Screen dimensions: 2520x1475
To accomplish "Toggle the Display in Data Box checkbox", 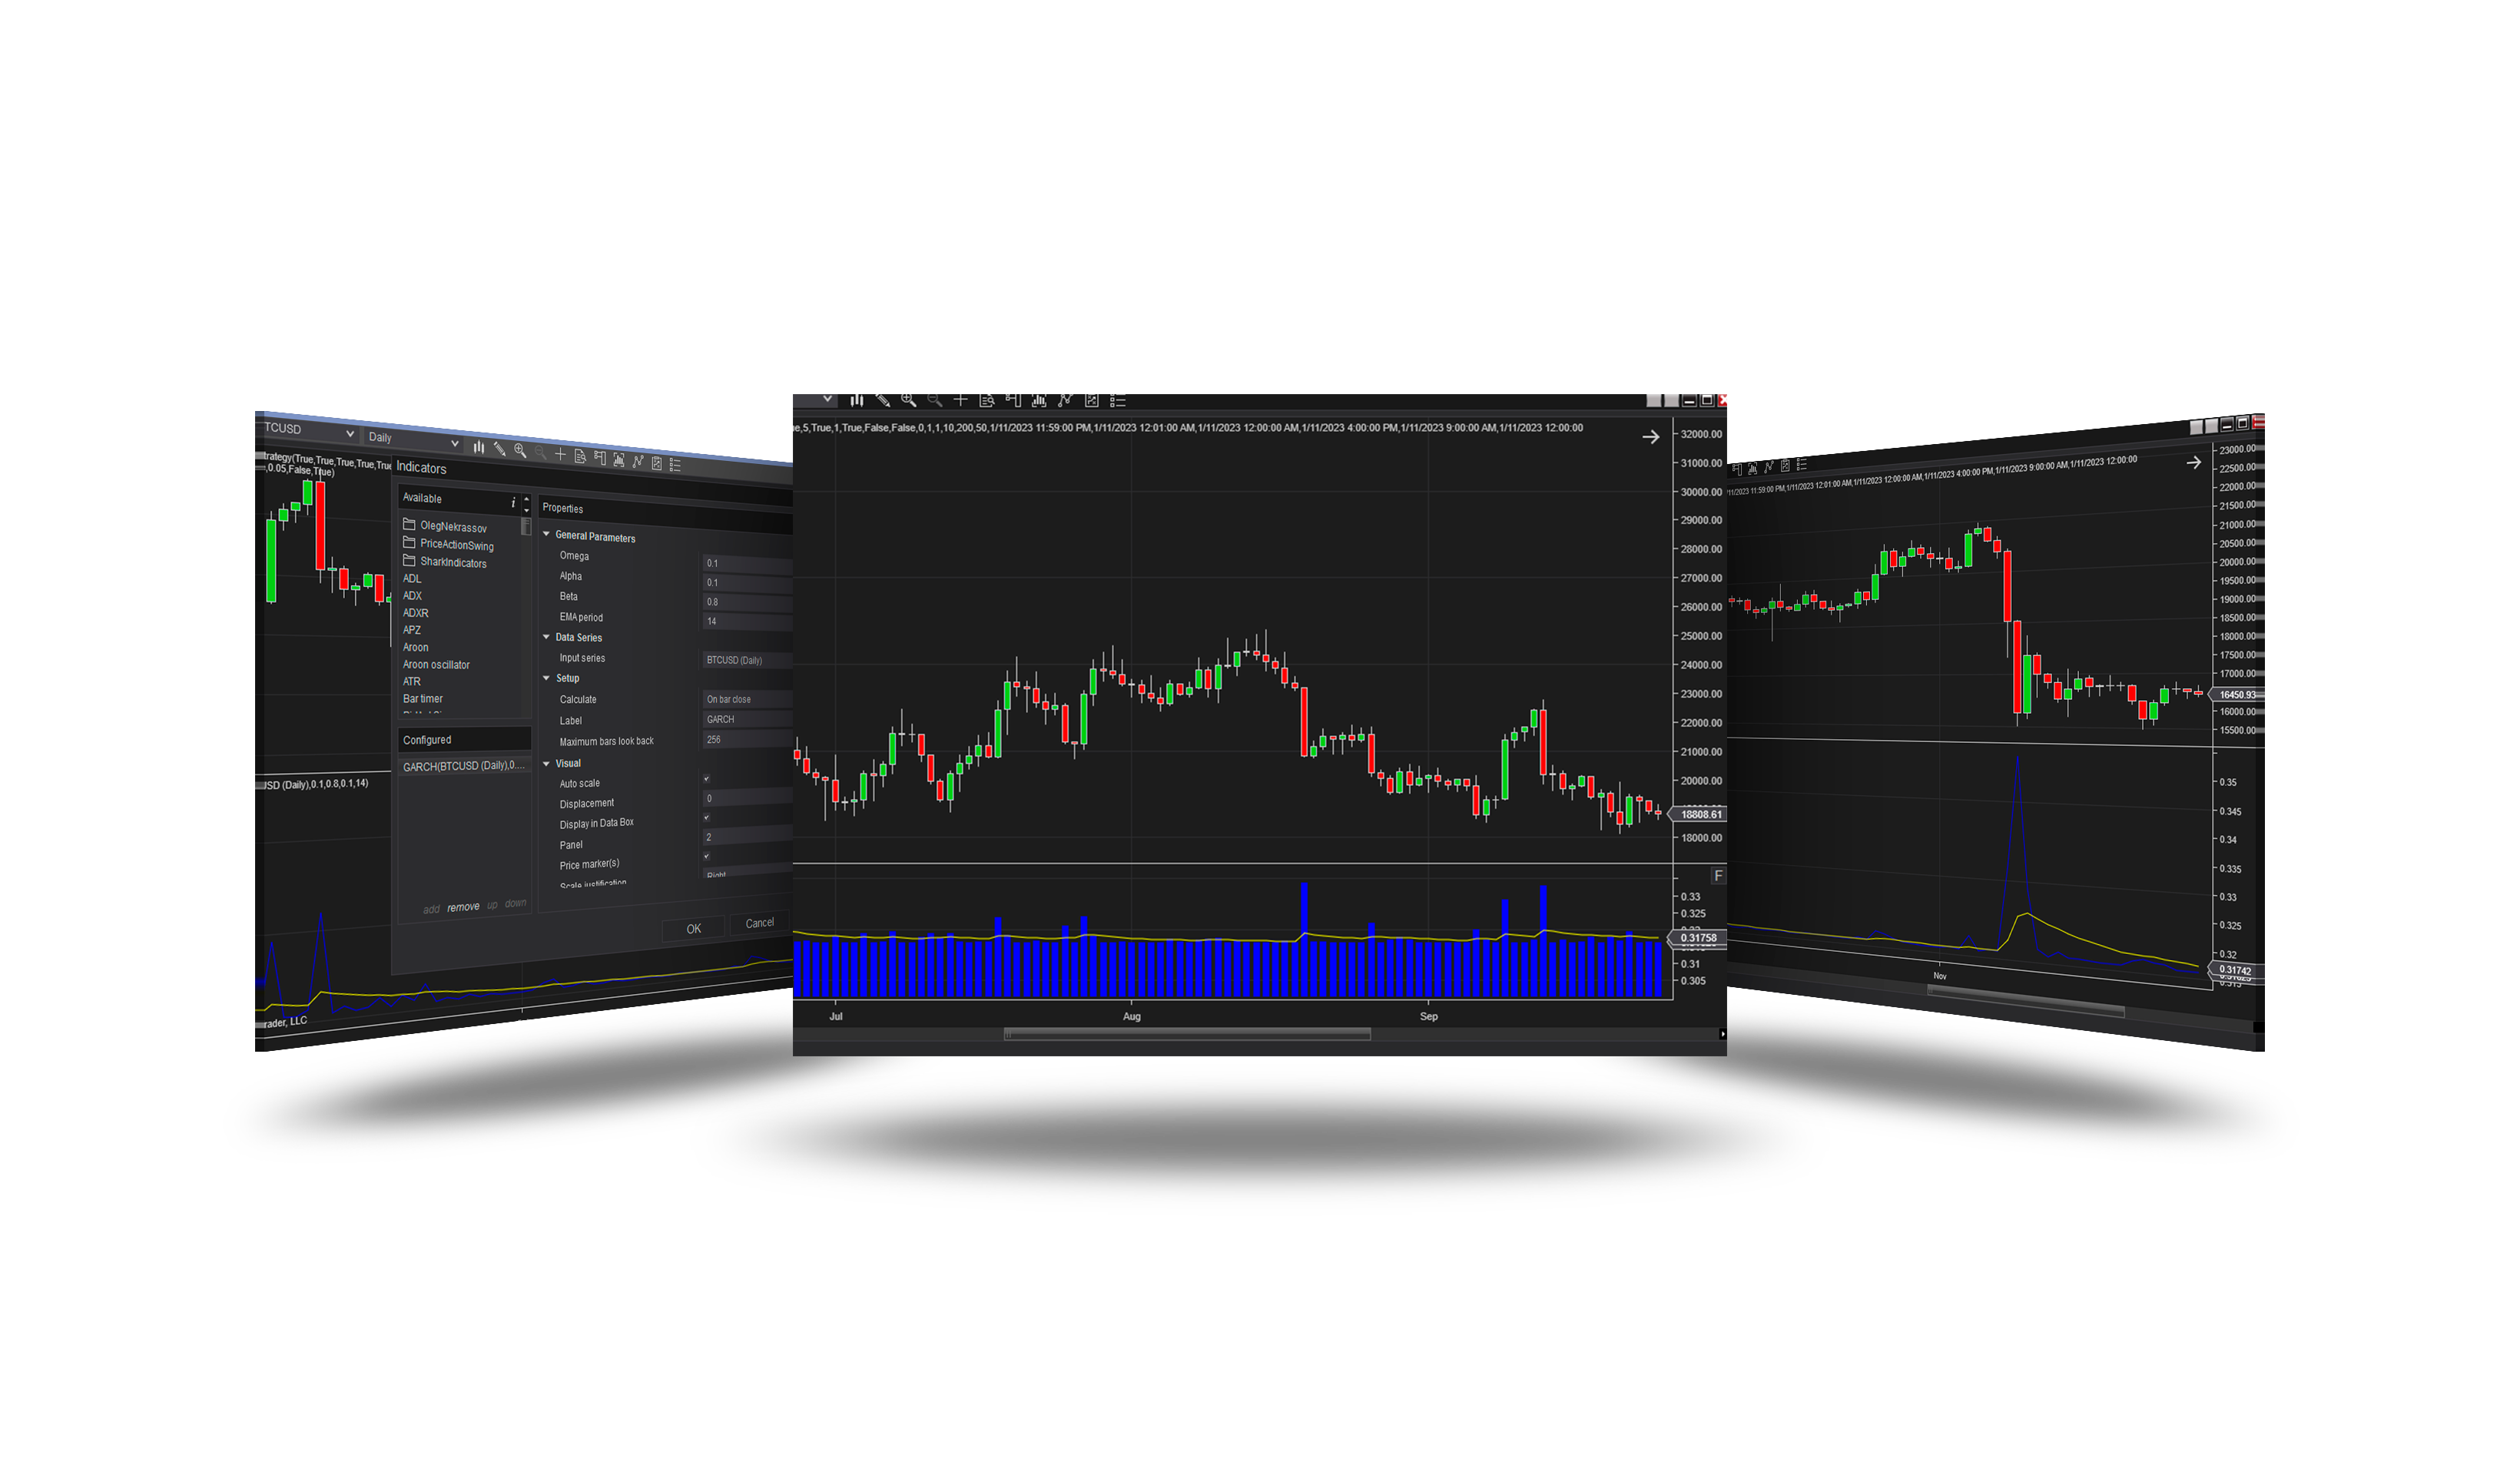I will (x=706, y=818).
